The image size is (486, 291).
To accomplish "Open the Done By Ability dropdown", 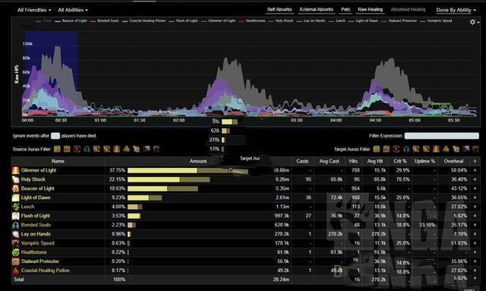I will click(x=456, y=10).
